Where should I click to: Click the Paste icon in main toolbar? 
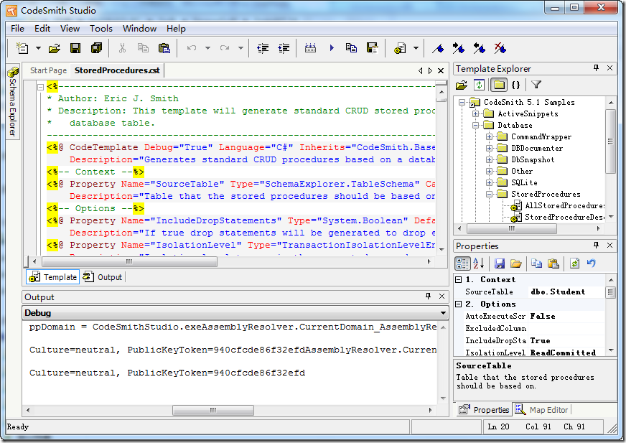[164, 49]
